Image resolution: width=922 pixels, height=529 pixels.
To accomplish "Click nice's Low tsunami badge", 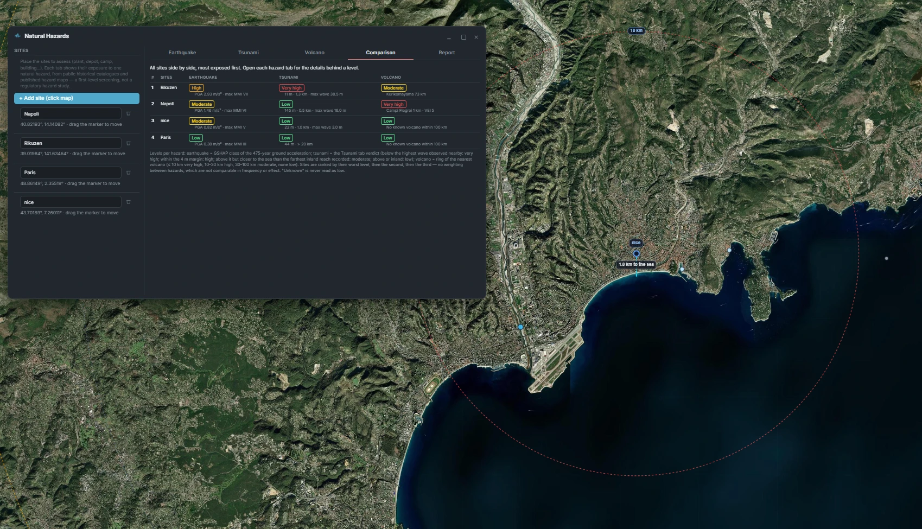I will 286,121.
